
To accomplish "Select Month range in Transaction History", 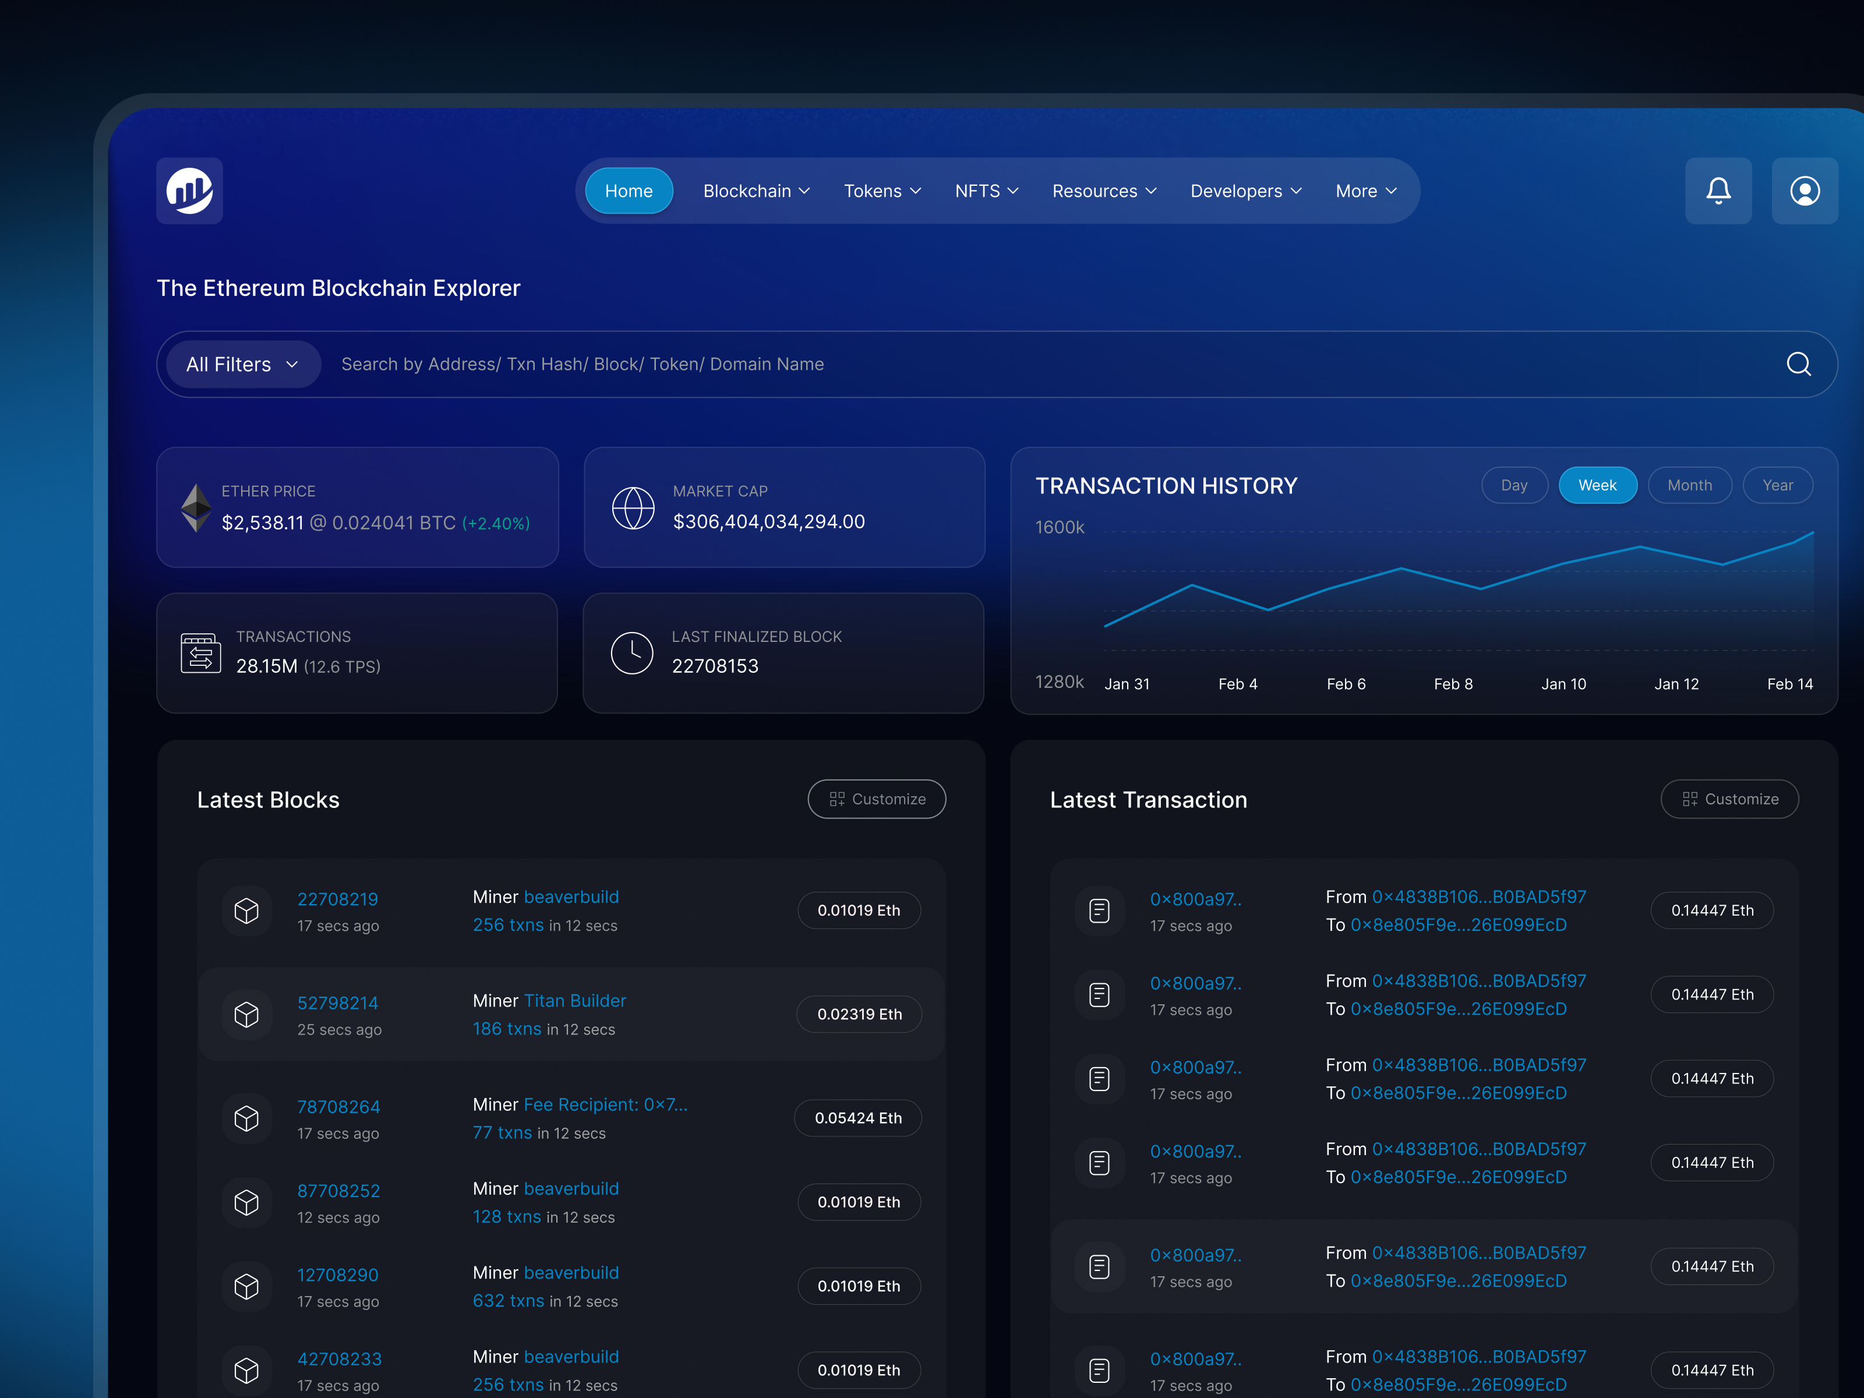I will pyautogui.click(x=1690, y=485).
